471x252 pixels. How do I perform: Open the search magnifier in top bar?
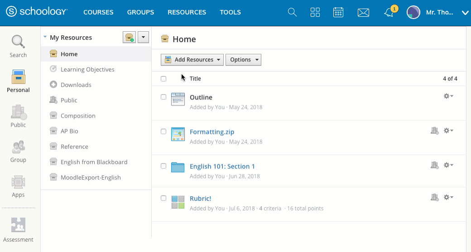[292, 13]
